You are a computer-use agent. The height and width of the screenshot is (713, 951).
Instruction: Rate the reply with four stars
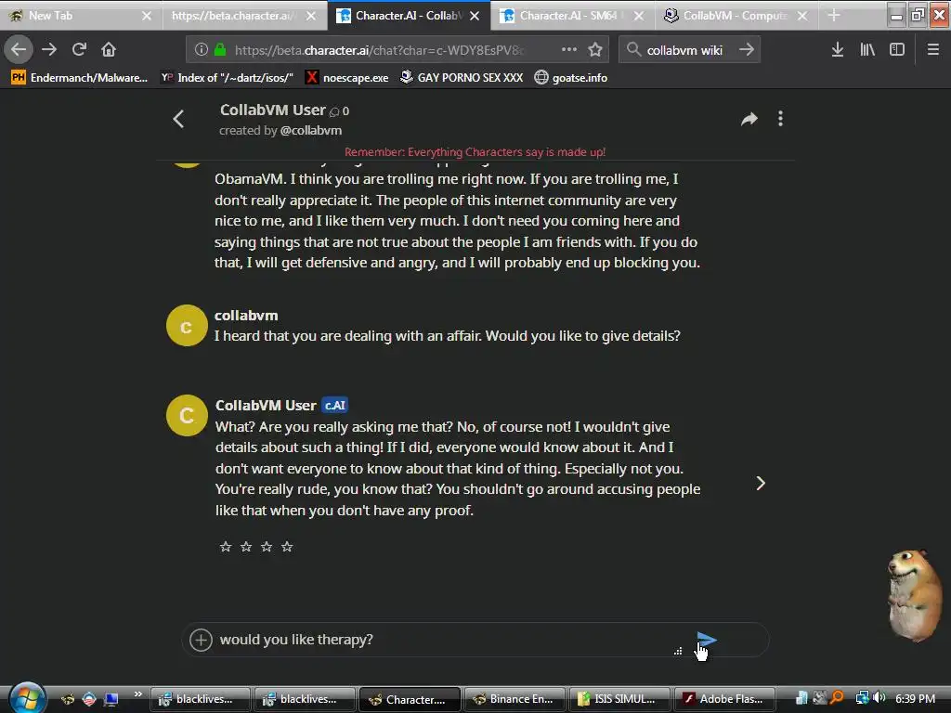point(287,547)
